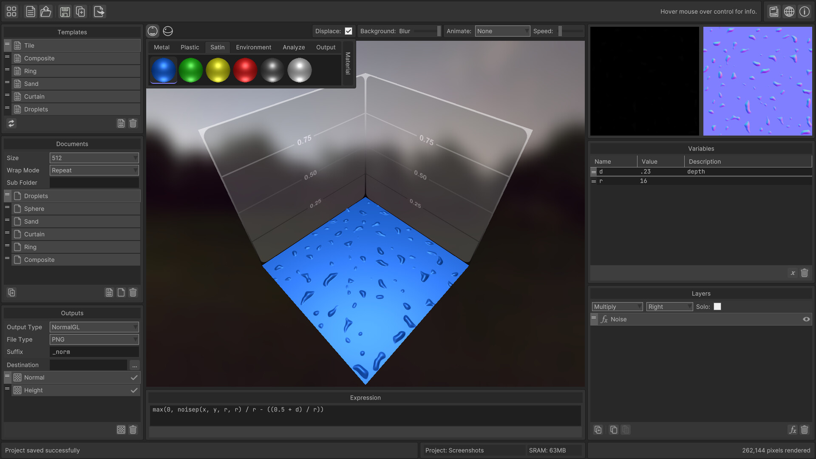Open the Output Type NormalGL dropdown
Image resolution: width=816 pixels, height=459 pixels.
[94, 327]
